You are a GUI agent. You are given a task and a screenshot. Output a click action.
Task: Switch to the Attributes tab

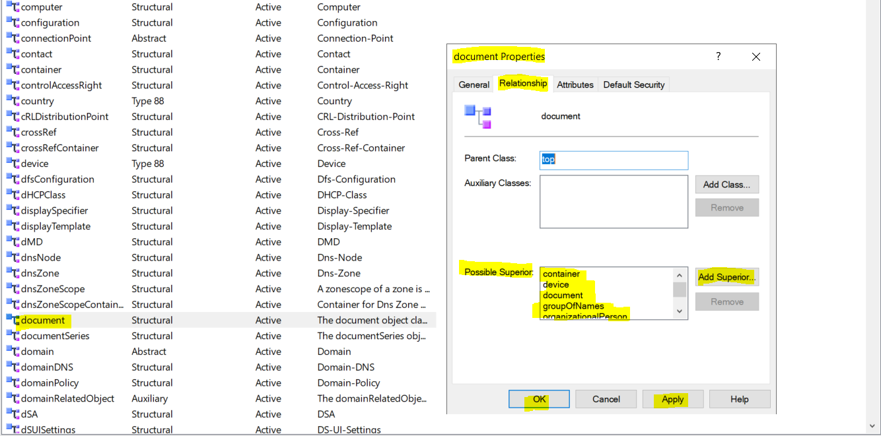tap(575, 84)
